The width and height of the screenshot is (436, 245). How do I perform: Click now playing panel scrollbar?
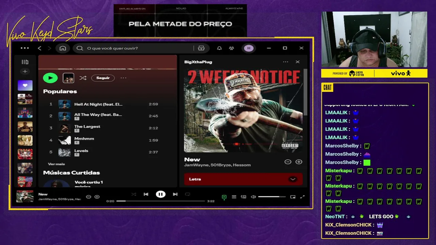(305, 92)
